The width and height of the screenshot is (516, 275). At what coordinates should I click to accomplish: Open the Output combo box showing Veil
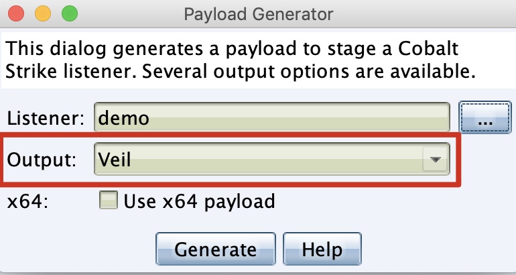(x=272, y=159)
